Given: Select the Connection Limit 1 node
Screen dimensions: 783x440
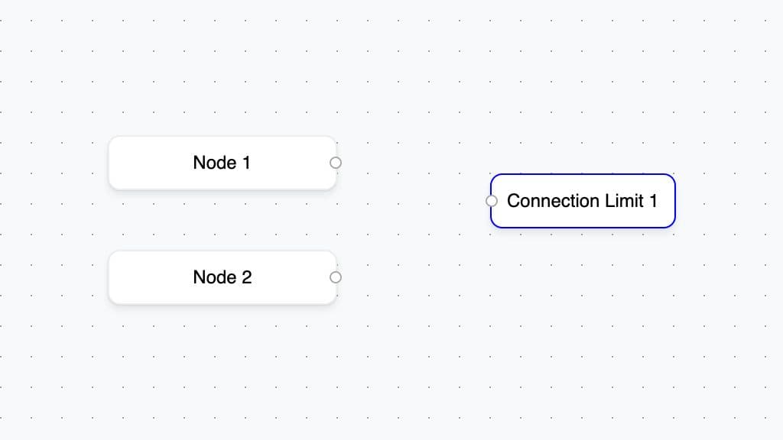Looking at the screenshot, I should [x=583, y=201].
